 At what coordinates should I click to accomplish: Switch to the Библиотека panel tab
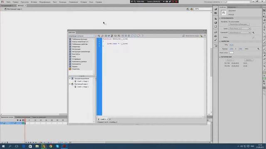232,7
